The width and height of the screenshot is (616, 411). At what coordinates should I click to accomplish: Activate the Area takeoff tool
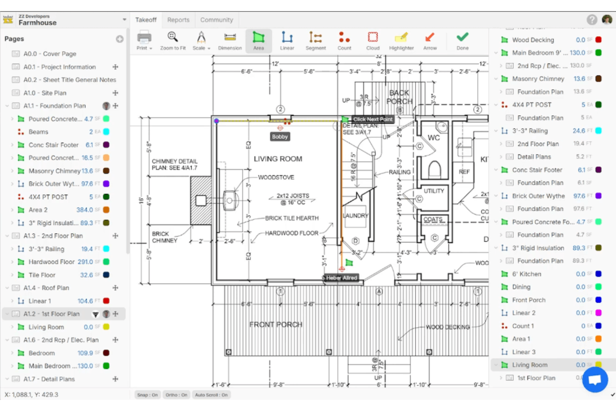(x=258, y=40)
